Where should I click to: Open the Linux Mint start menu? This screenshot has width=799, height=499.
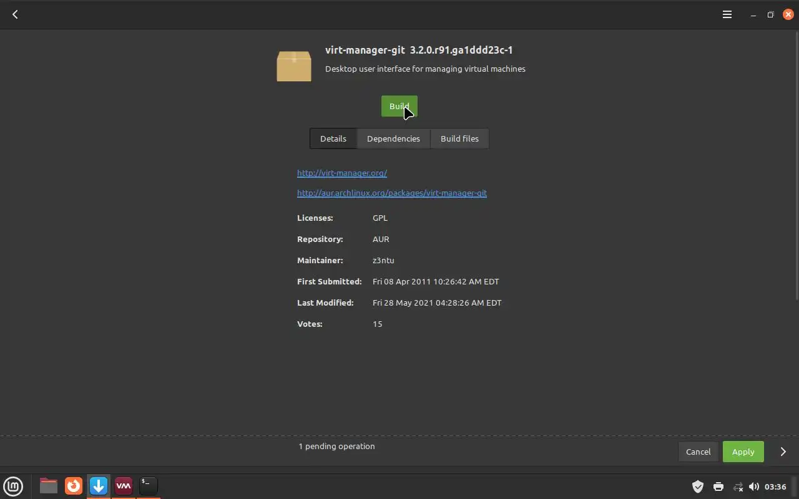pos(13,485)
